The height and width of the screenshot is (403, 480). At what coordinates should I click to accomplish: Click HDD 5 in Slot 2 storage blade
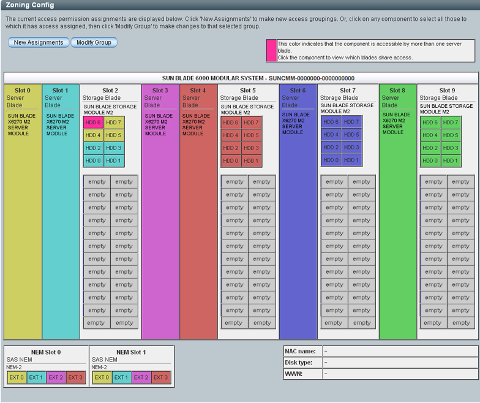click(x=114, y=135)
